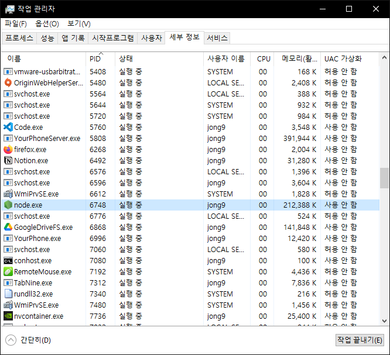Click the svchost.exe icon with PID 6776
The image size is (390, 355).
(8, 216)
